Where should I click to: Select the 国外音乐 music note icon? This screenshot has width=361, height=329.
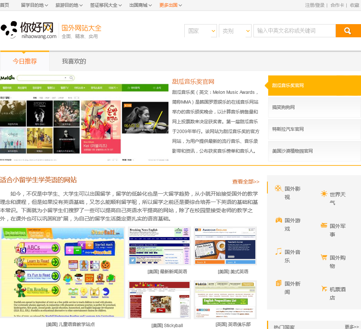tap(279, 251)
